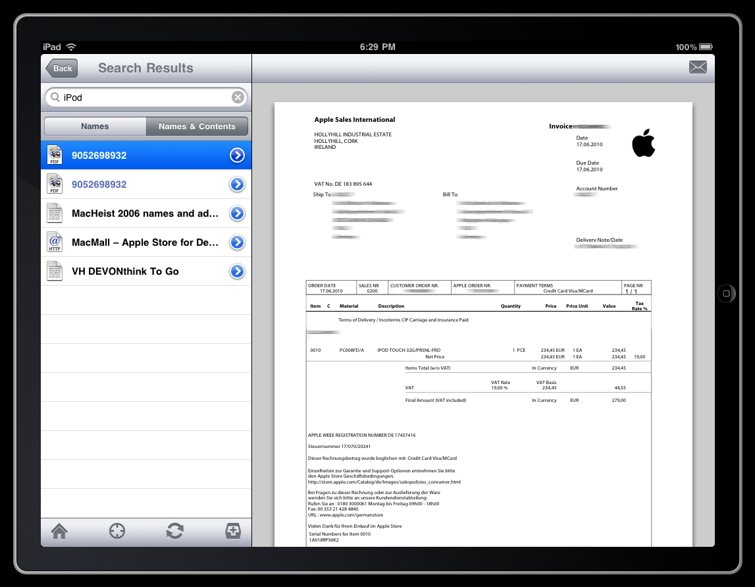Viewport: 755px width, 587px height.
Task: Select VH DEVONthink To Go result
Action: point(146,271)
